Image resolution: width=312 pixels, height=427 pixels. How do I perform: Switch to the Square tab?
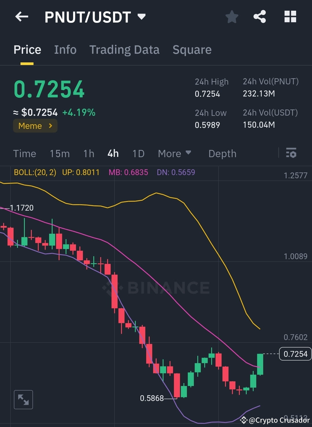(192, 49)
